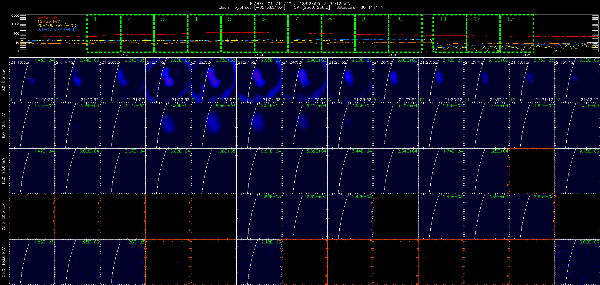Click the '12.0-25.0 keV' row label
The image size is (600, 285).
(x=4, y=171)
